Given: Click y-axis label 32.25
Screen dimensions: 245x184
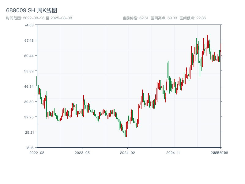Looking at the screenshot, I should click(x=29, y=117).
